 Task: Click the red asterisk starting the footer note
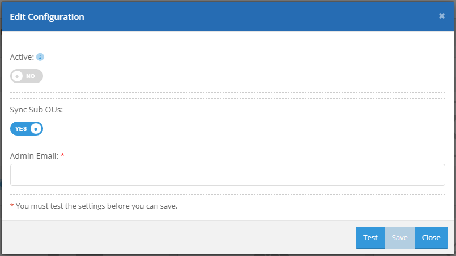[12, 206]
